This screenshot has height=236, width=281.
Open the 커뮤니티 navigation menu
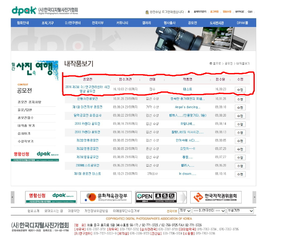tap(123, 23)
